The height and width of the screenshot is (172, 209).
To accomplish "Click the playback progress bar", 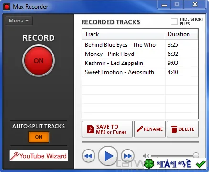I will (140, 142).
